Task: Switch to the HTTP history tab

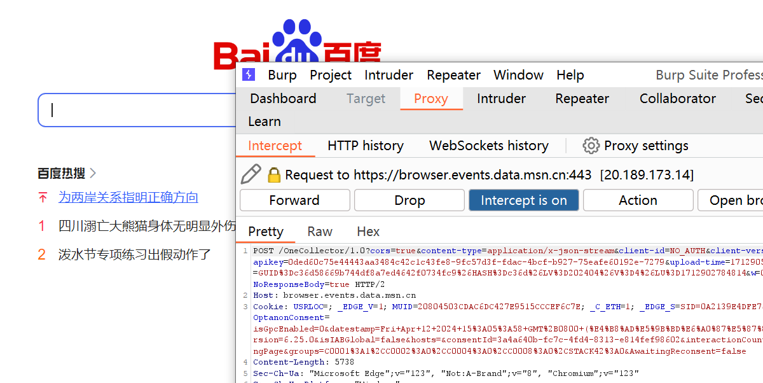Action: click(365, 146)
